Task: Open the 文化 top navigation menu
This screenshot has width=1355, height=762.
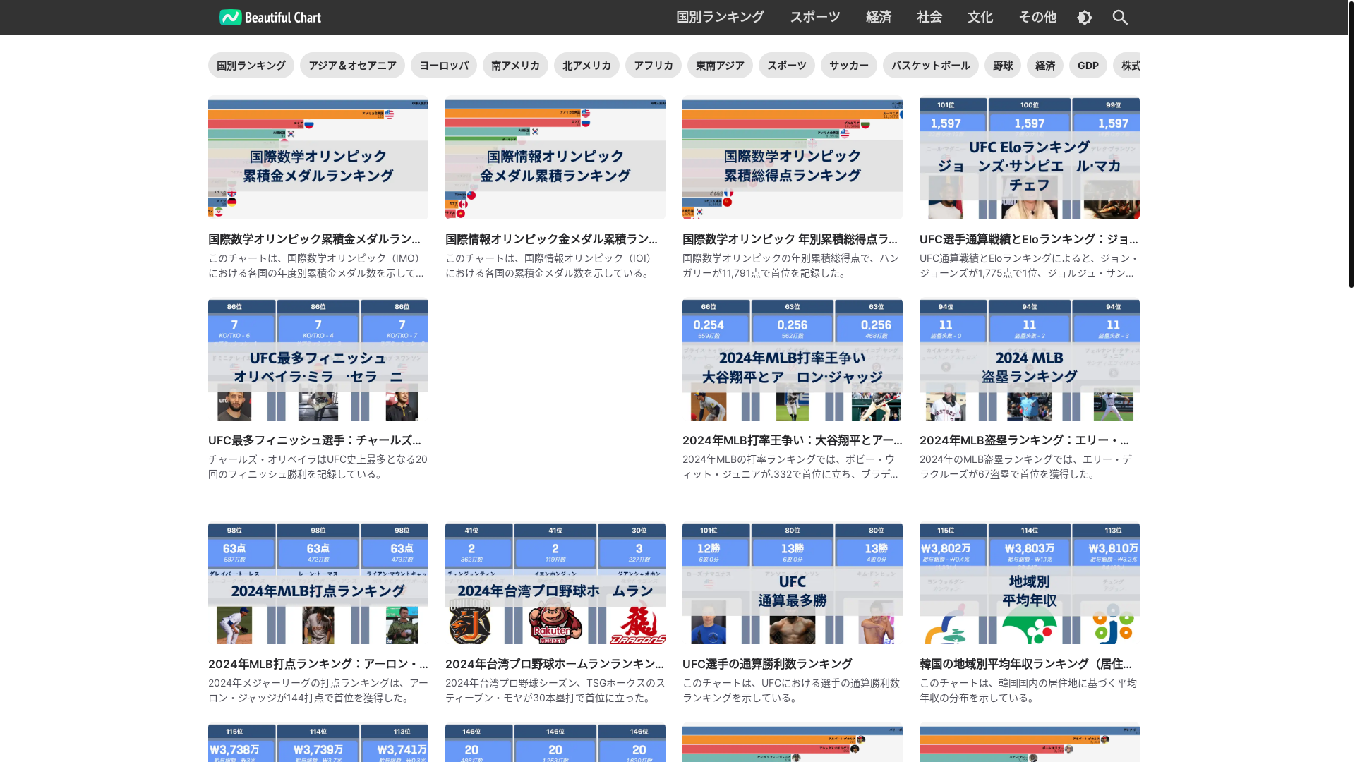Action: 980,17
